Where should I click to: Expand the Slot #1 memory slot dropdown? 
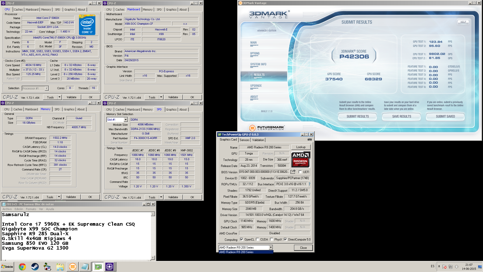point(126,120)
